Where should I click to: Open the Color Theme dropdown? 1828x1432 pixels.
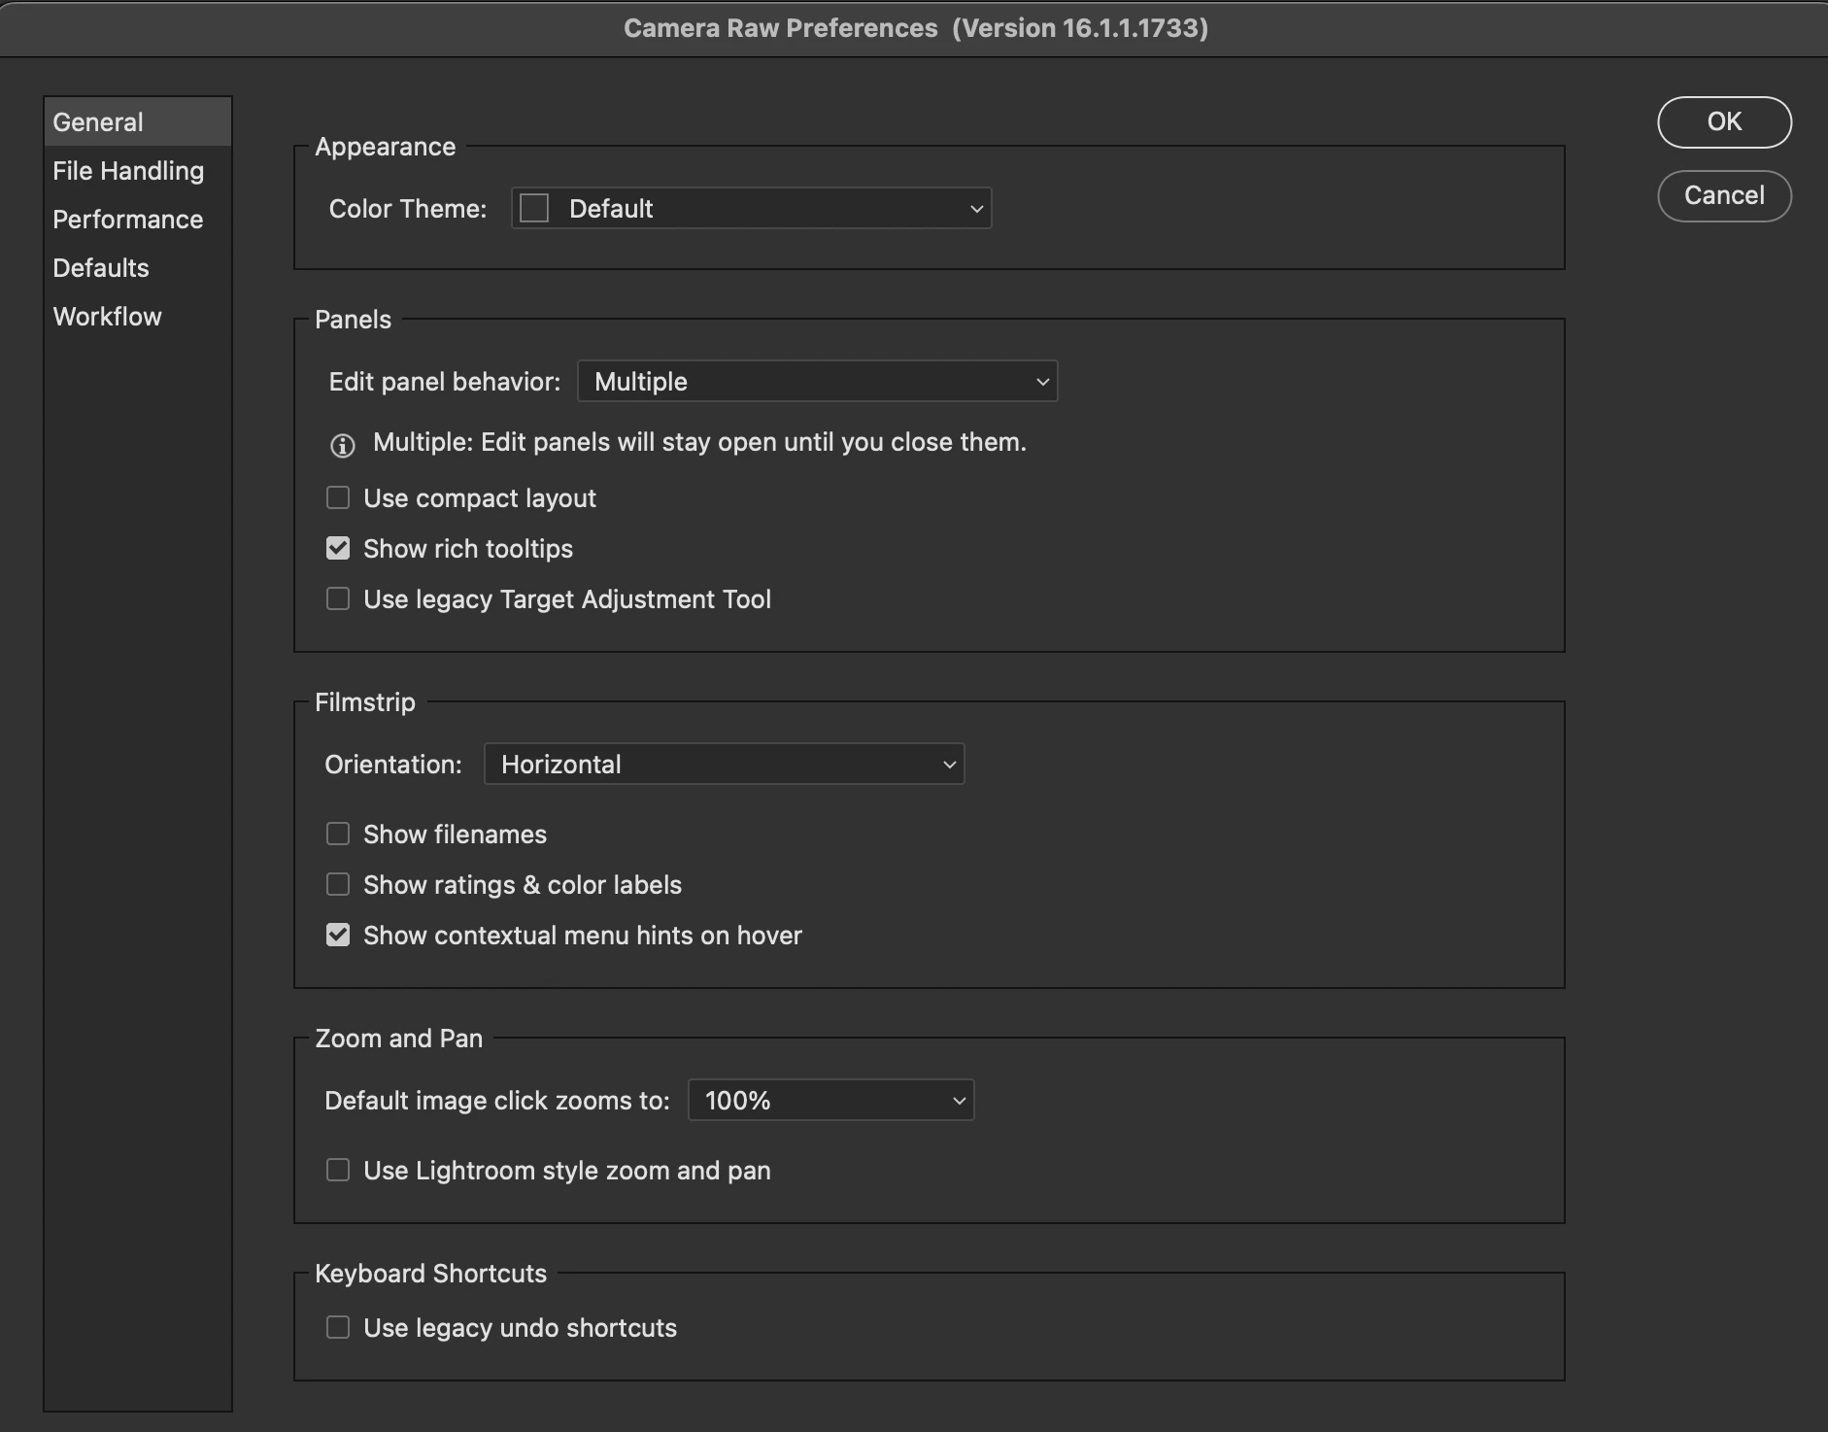751,208
